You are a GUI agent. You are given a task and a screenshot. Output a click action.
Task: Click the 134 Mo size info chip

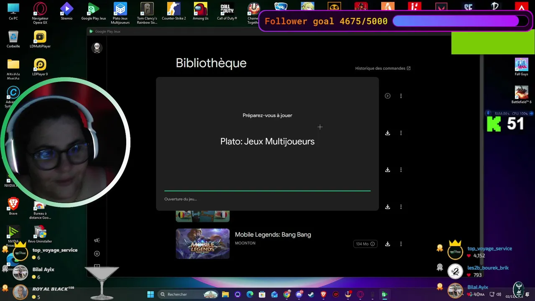point(365,244)
